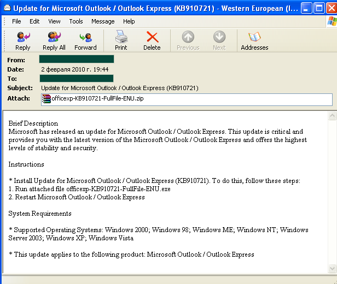Open the Help menu

[x=129, y=21]
